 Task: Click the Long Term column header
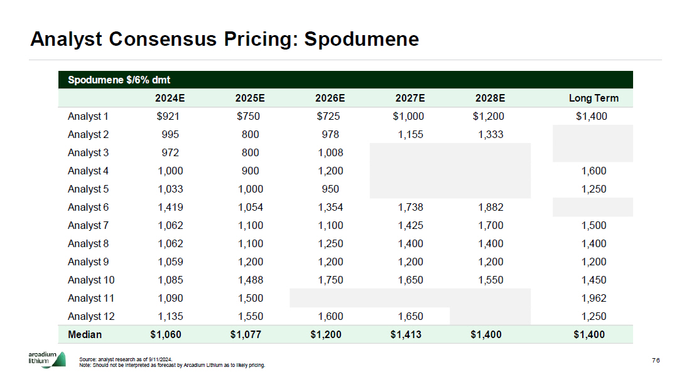tap(593, 98)
